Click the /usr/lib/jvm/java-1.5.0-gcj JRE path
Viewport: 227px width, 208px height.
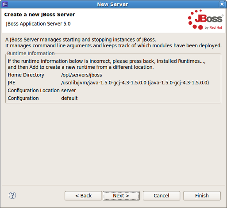tap(135, 83)
